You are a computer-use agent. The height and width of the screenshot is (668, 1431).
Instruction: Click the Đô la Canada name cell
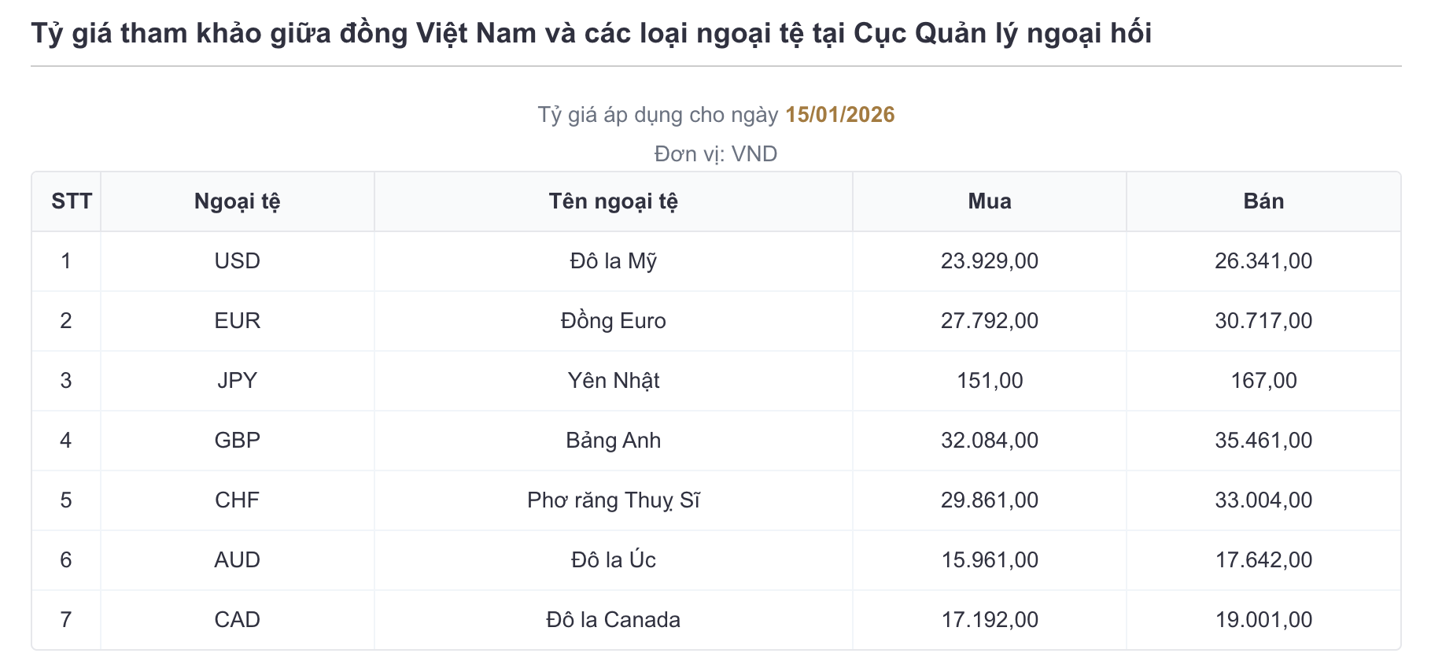click(613, 620)
